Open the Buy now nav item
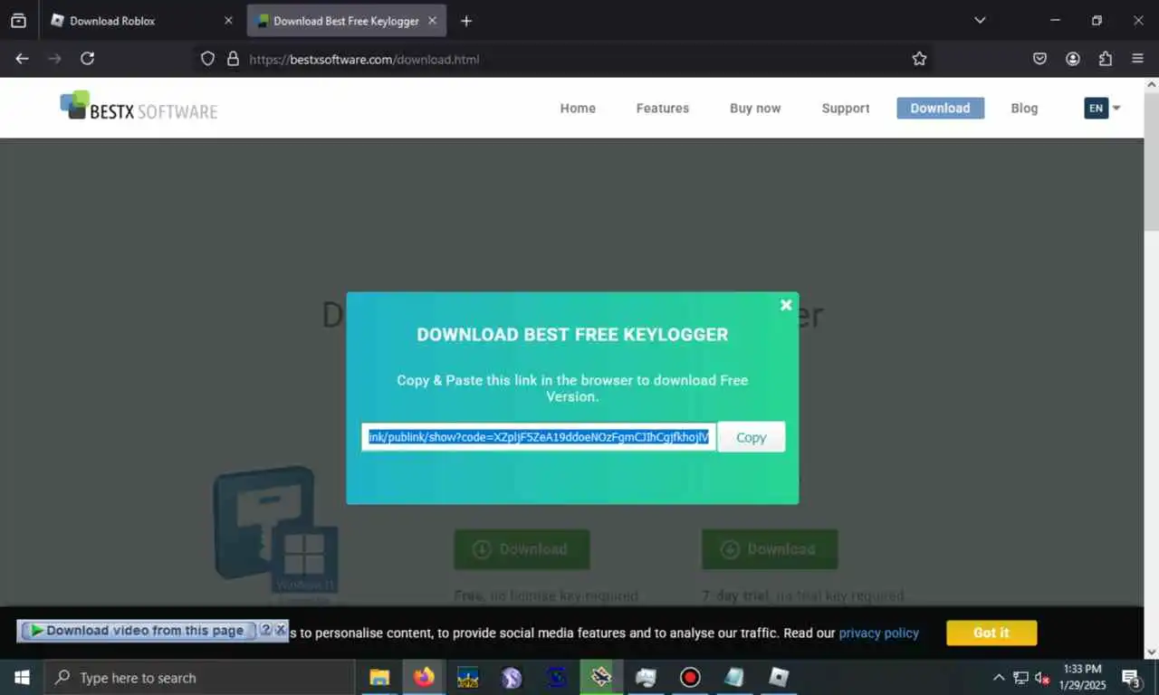This screenshot has width=1159, height=695. click(x=755, y=108)
